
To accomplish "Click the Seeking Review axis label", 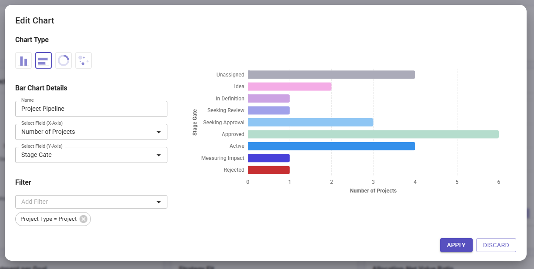I will (x=226, y=110).
